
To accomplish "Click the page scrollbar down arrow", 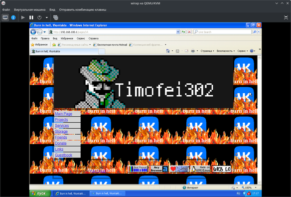I will pos(259,183).
